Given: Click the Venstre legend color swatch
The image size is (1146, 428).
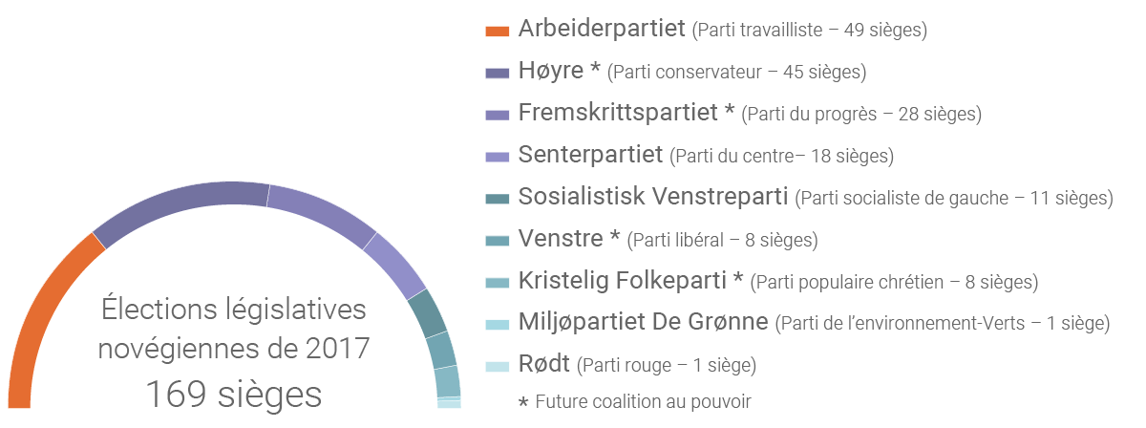Looking at the screenshot, I should tap(497, 241).
